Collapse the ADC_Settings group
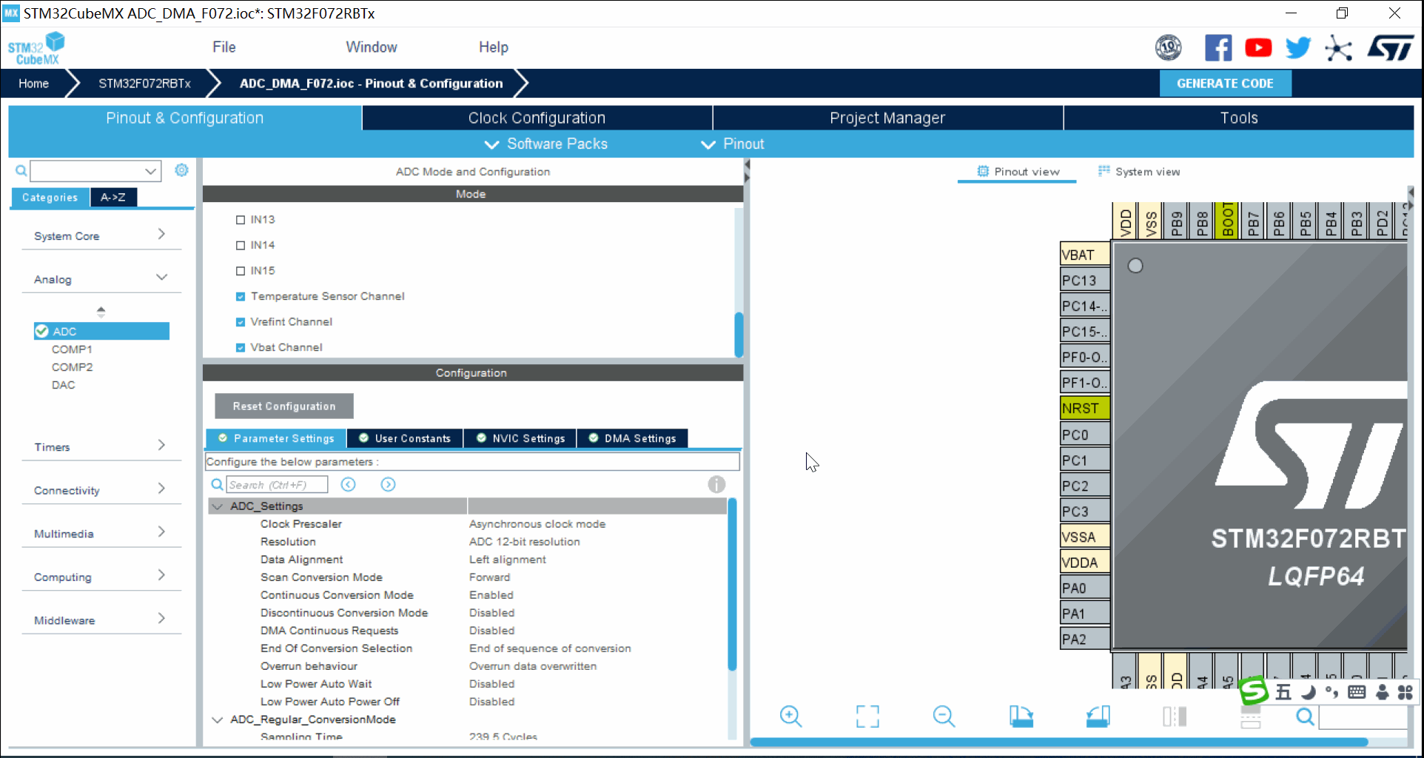 click(x=218, y=506)
